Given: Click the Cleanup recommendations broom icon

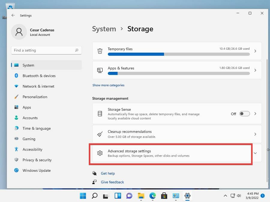Looking at the screenshot, I should [100, 134].
